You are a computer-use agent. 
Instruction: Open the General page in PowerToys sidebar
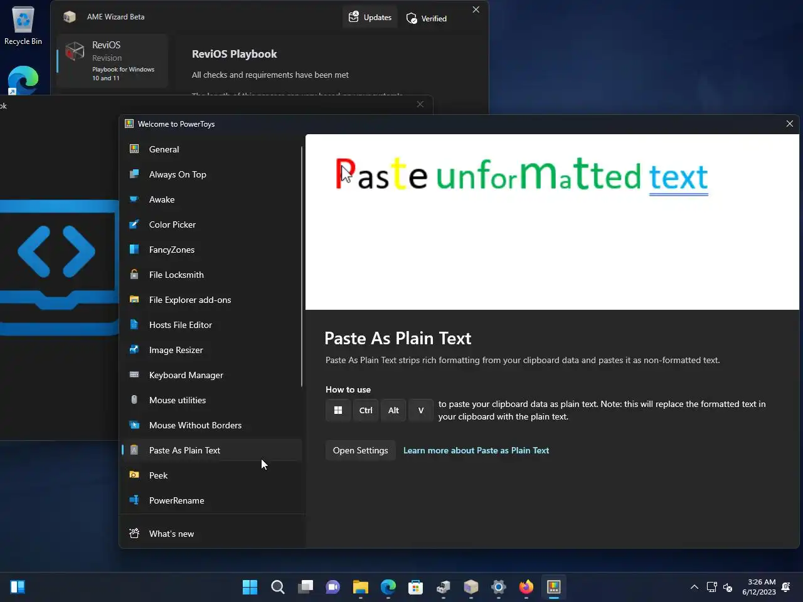click(211, 149)
